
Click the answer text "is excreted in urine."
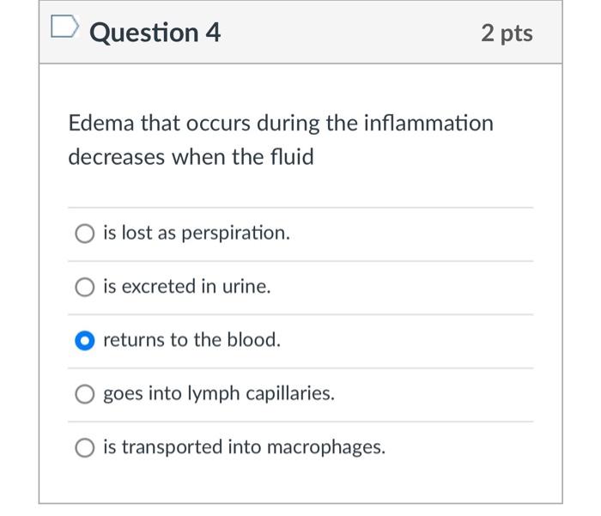(x=187, y=288)
